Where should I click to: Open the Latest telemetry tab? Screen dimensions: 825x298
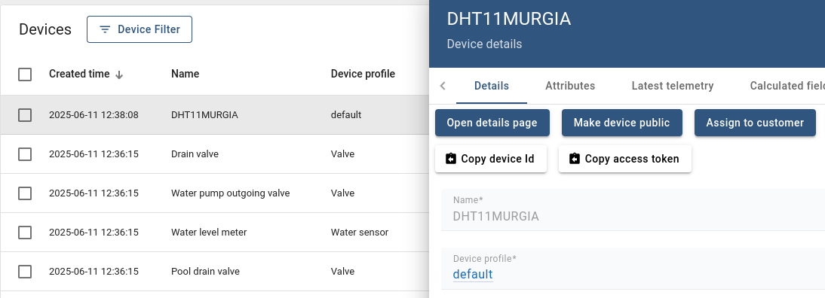pos(673,86)
